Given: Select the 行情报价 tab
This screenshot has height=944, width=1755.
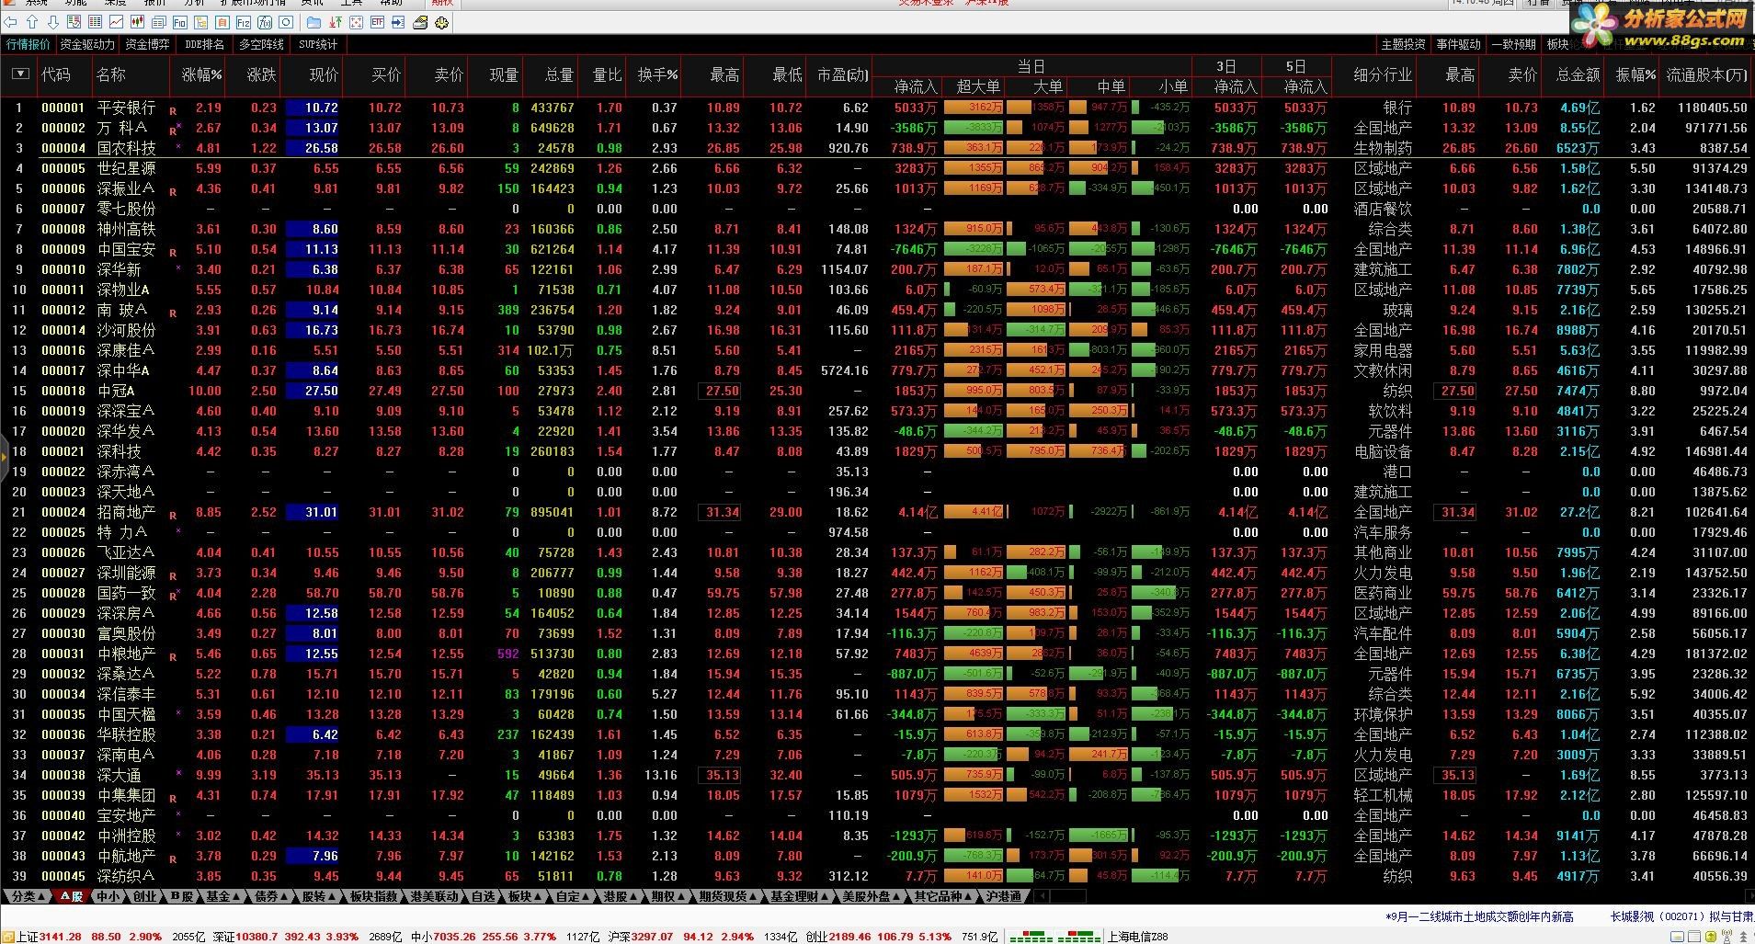Looking at the screenshot, I should [x=28, y=44].
